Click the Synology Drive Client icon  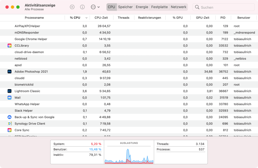(x=10, y=123)
